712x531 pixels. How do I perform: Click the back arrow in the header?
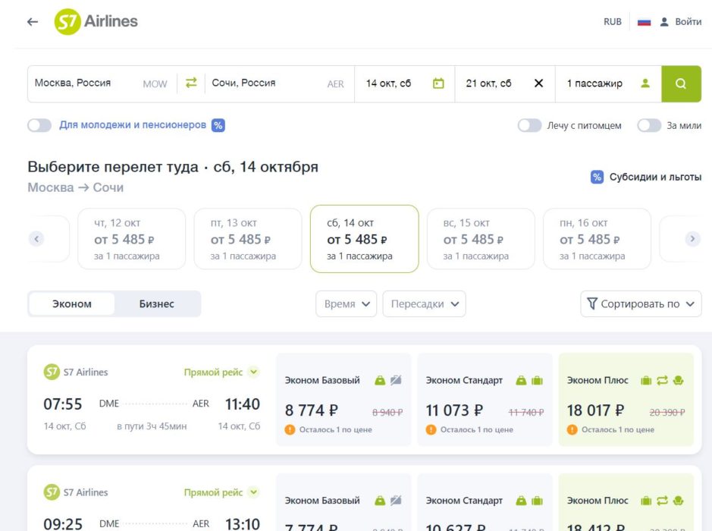pyautogui.click(x=32, y=22)
